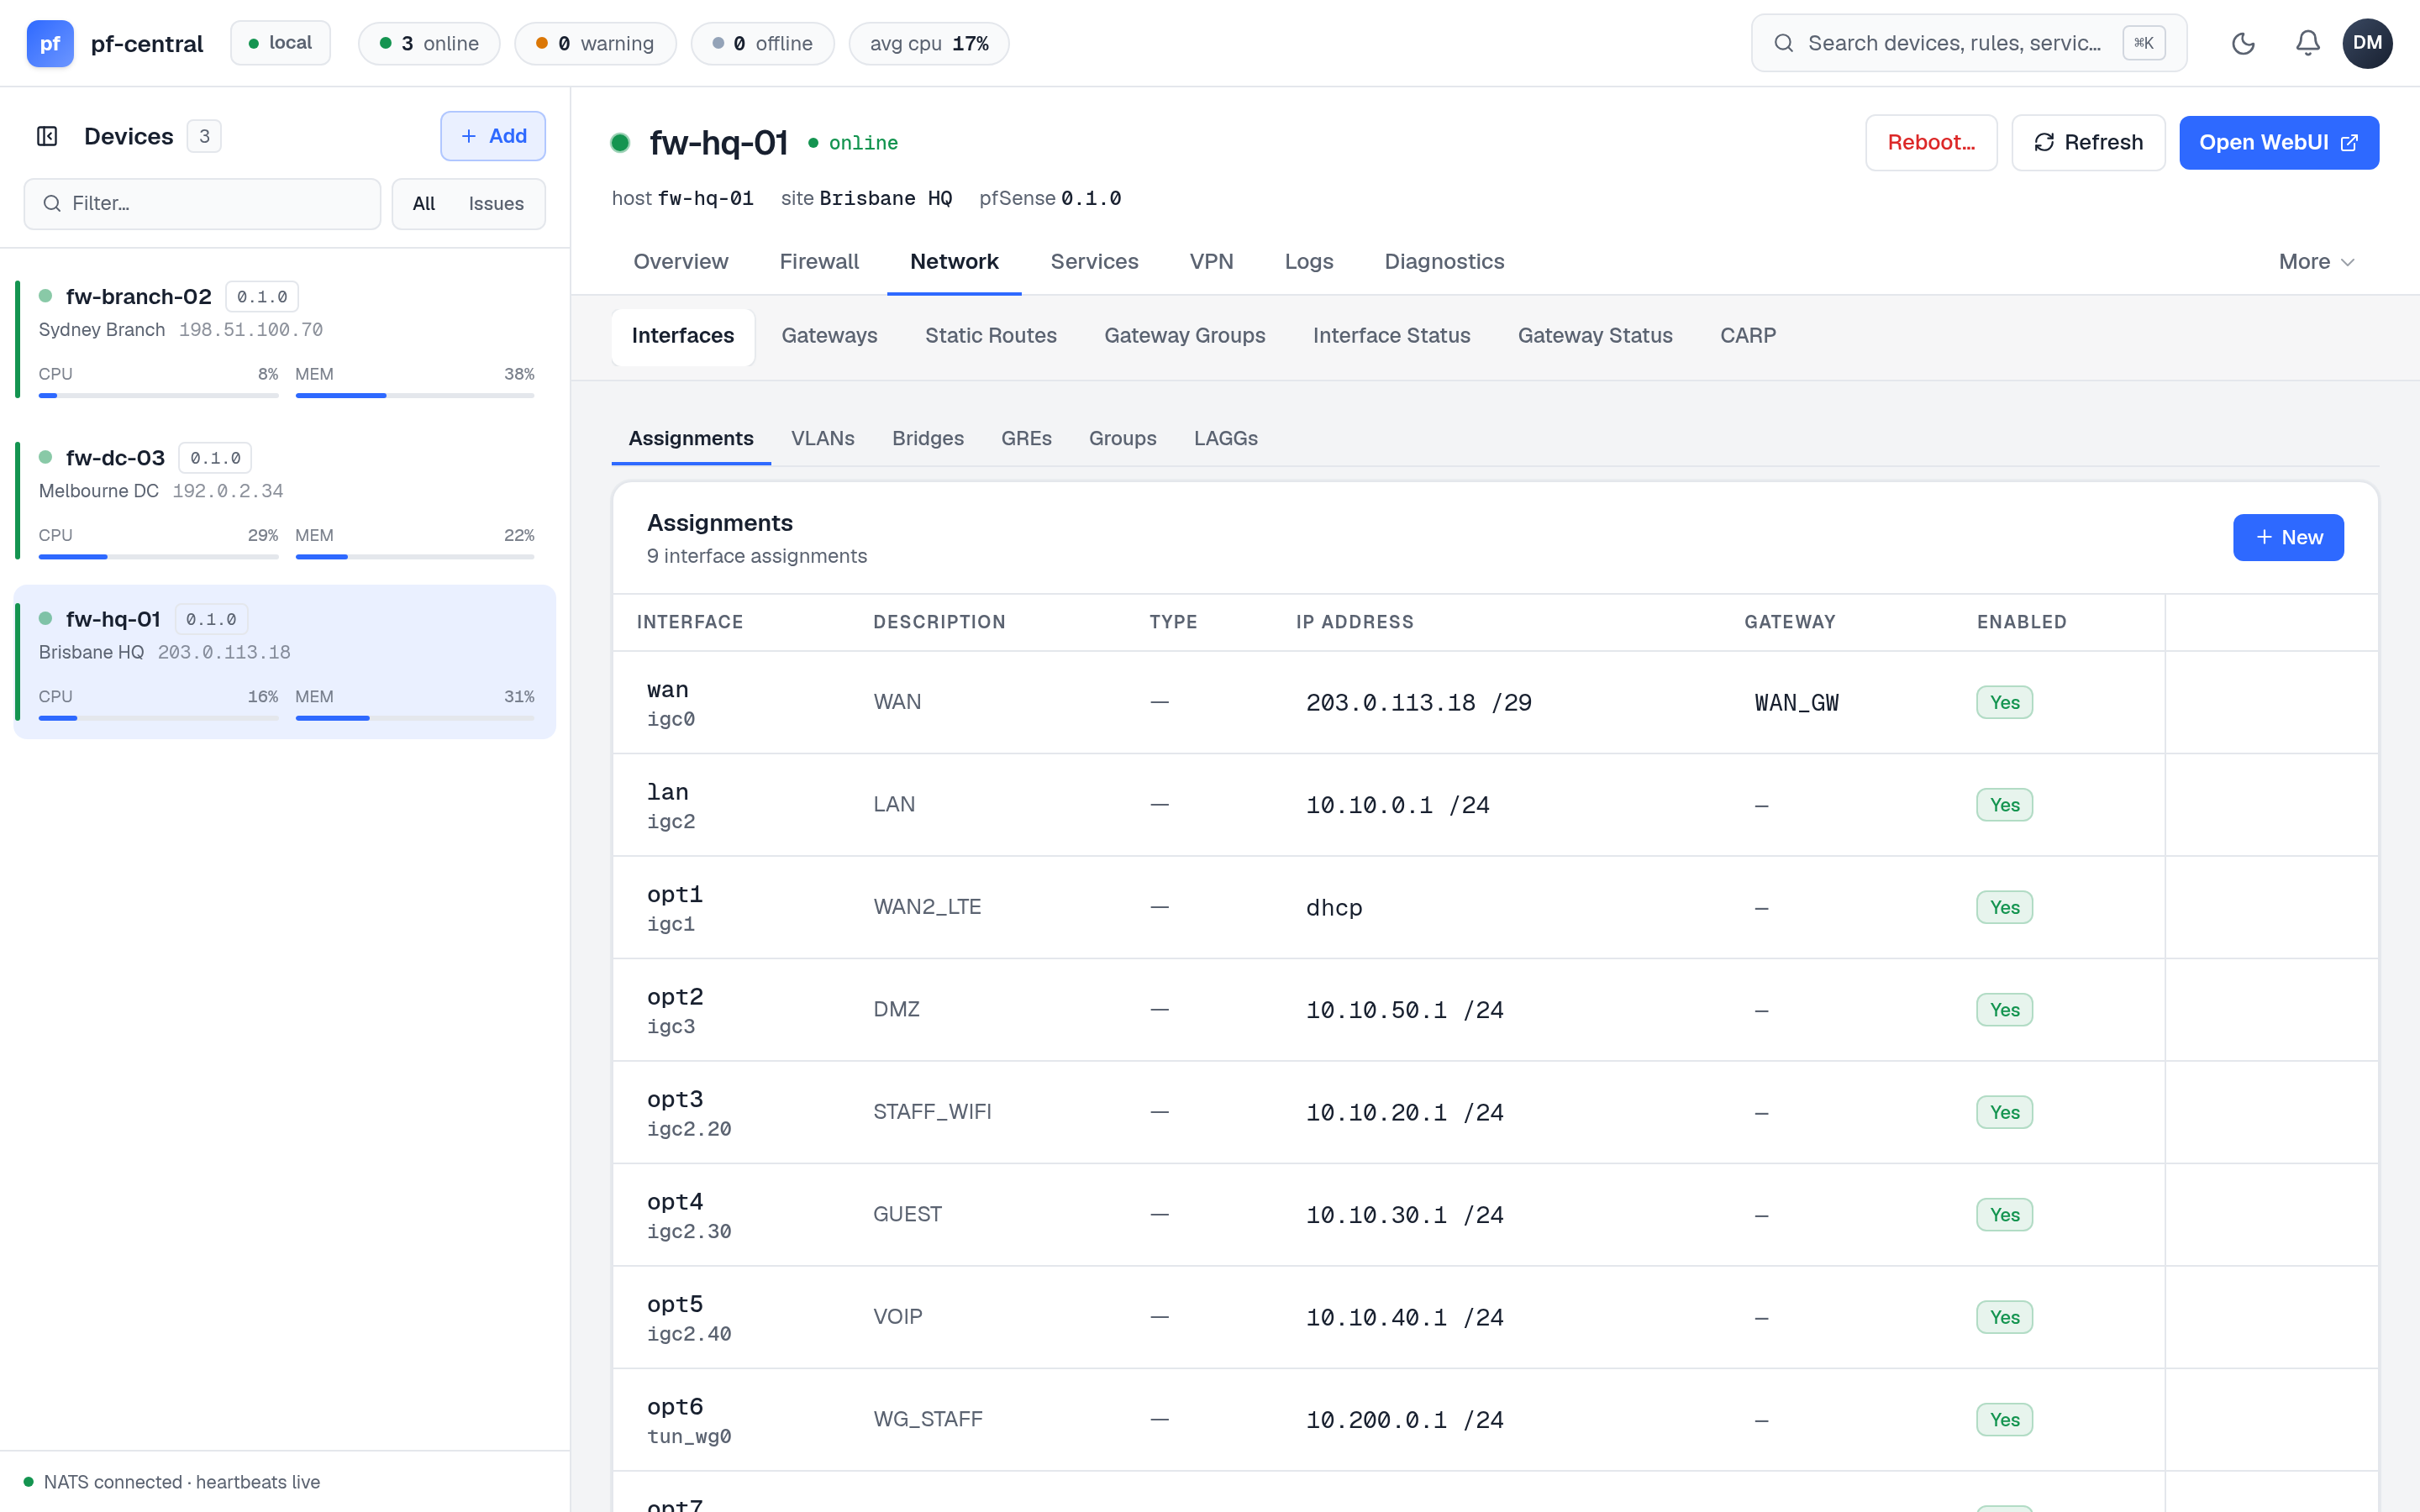
Task: Click the Add device button
Action: (493, 136)
